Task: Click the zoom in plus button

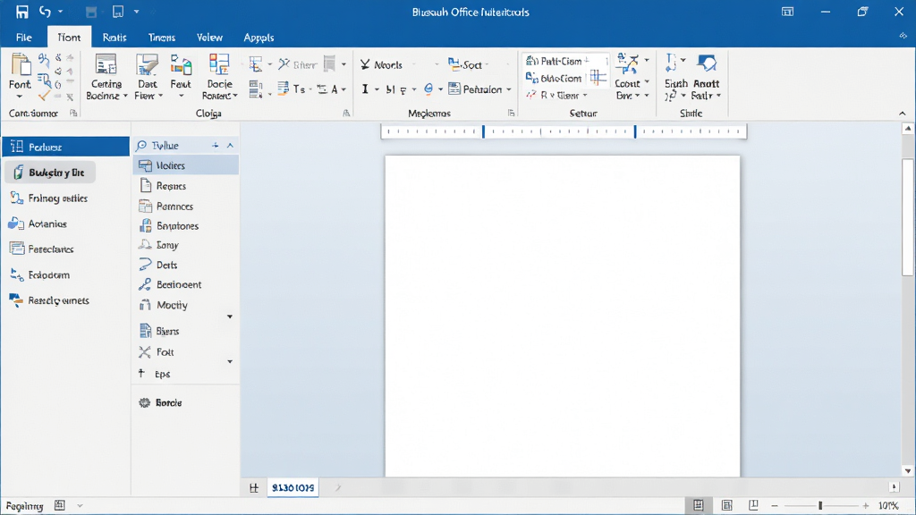Action: 866,506
